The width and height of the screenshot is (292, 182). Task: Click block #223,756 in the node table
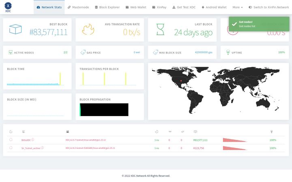198,148
